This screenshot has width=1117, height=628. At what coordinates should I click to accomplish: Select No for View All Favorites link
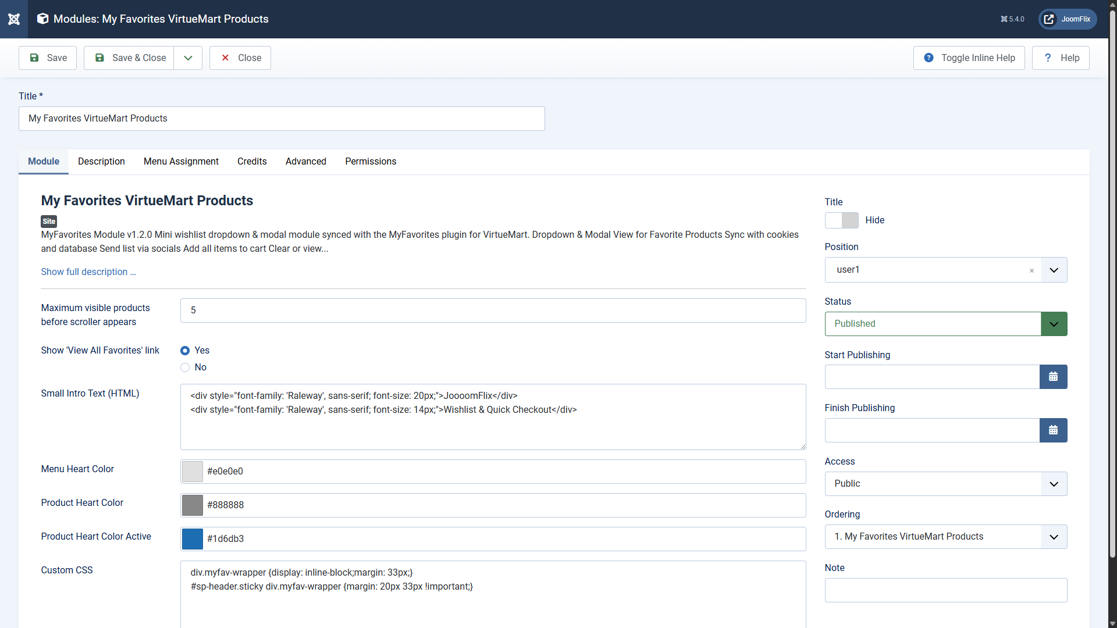click(x=185, y=367)
